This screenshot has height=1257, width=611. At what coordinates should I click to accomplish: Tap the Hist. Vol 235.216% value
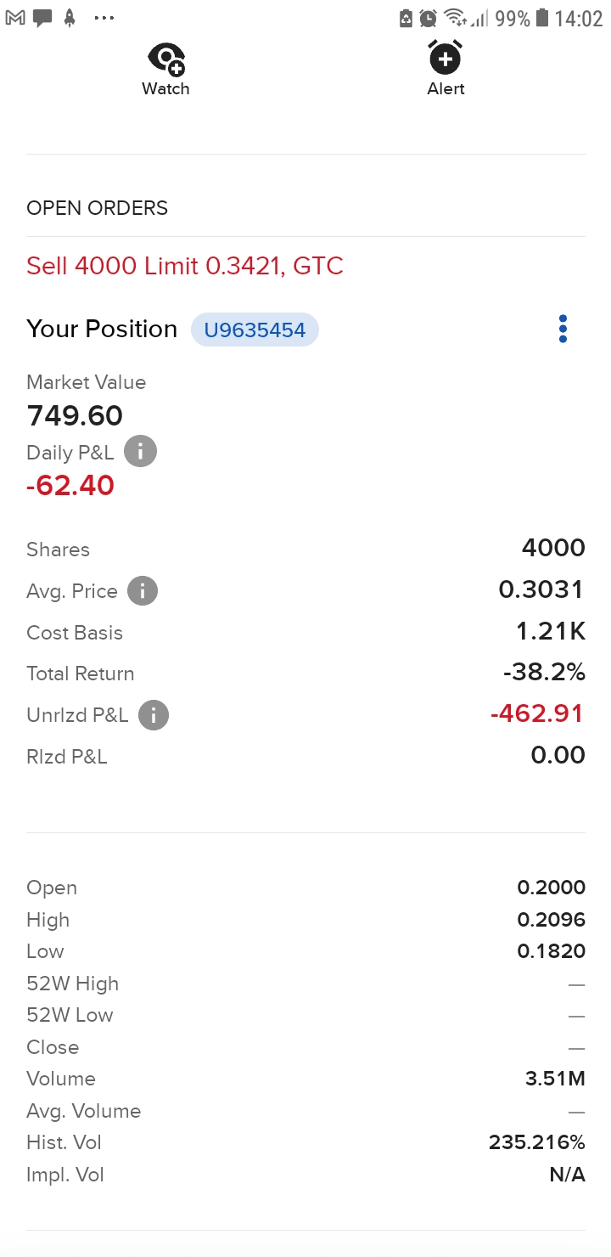(x=536, y=1142)
